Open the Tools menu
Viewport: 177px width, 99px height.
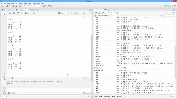(x=38, y=3)
